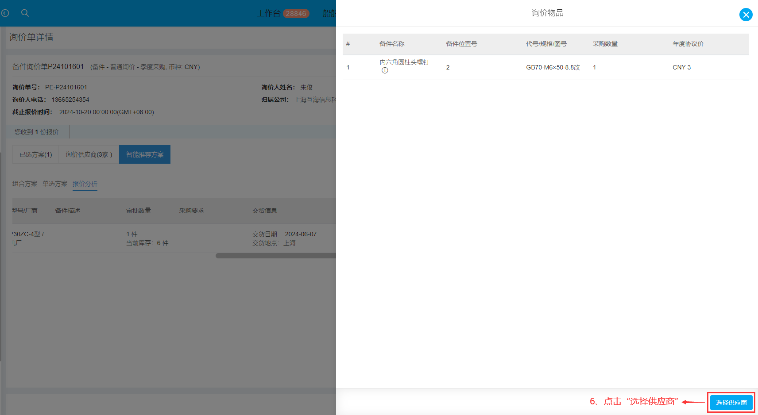Open the search magnifier icon
Image resolution: width=758 pixels, height=415 pixels.
click(25, 13)
